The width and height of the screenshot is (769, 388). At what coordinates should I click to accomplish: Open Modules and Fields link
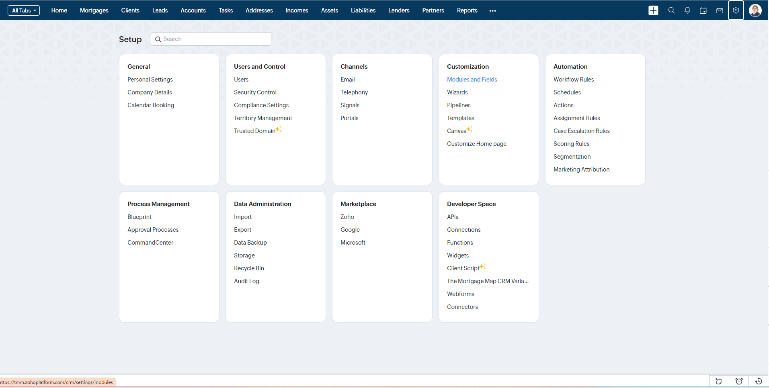tap(472, 80)
